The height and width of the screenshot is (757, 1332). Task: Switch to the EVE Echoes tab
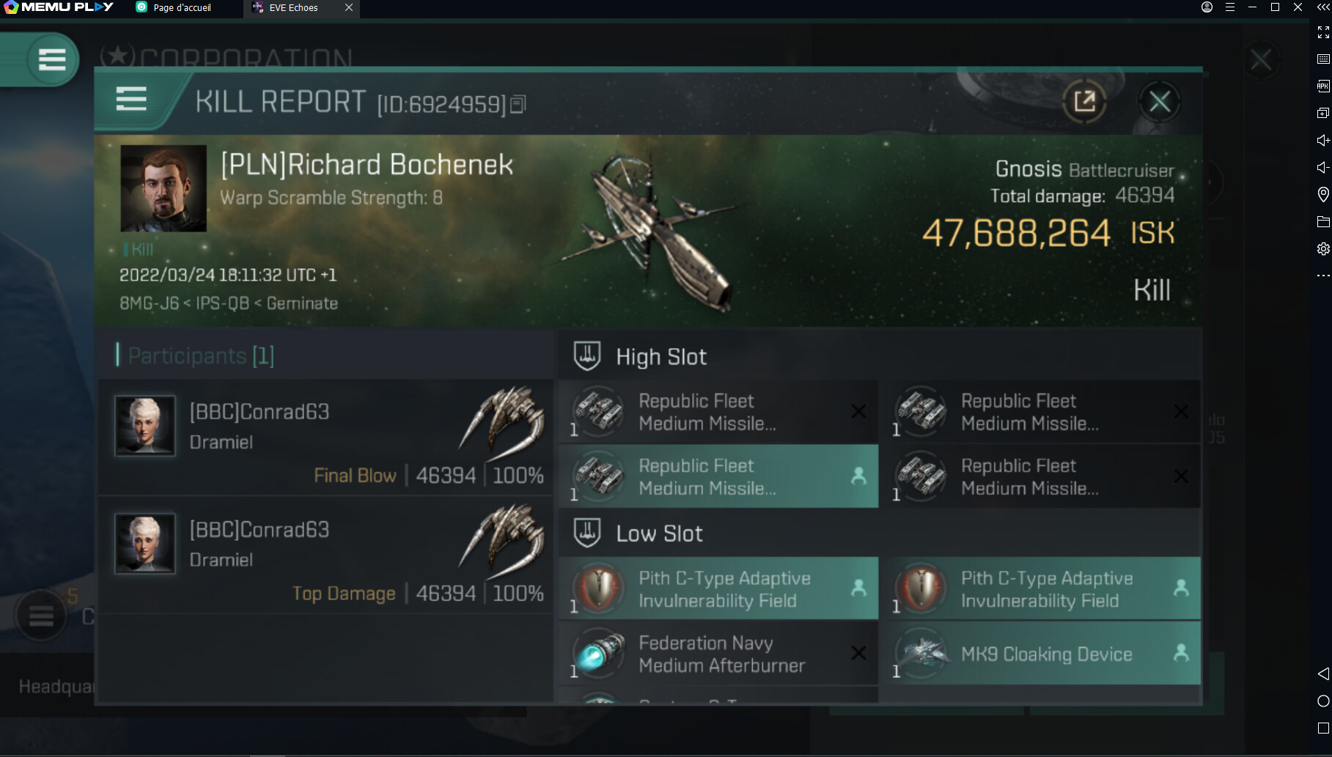click(x=293, y=8)
